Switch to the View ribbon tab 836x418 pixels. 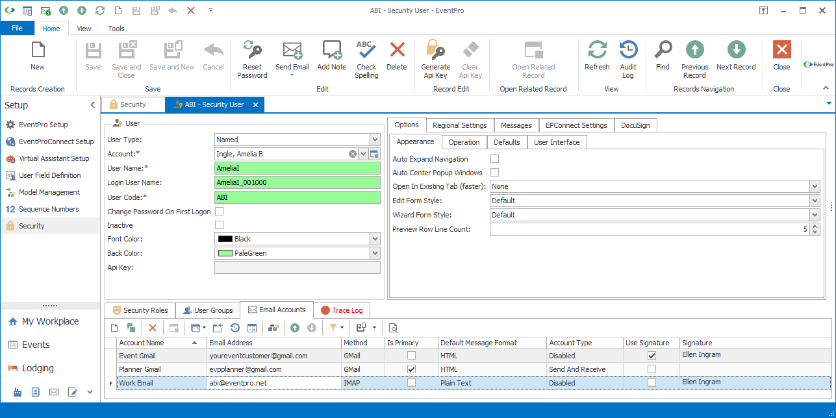tap(84, 29)
